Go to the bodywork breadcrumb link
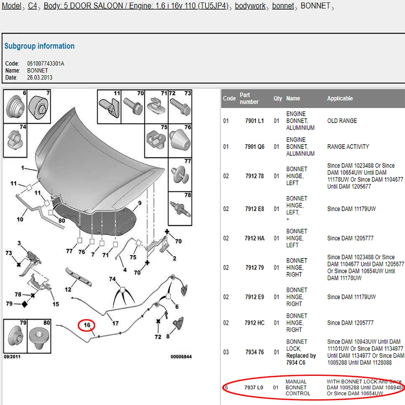This screenshot has height=405, width=405. [x=250, y=6]
